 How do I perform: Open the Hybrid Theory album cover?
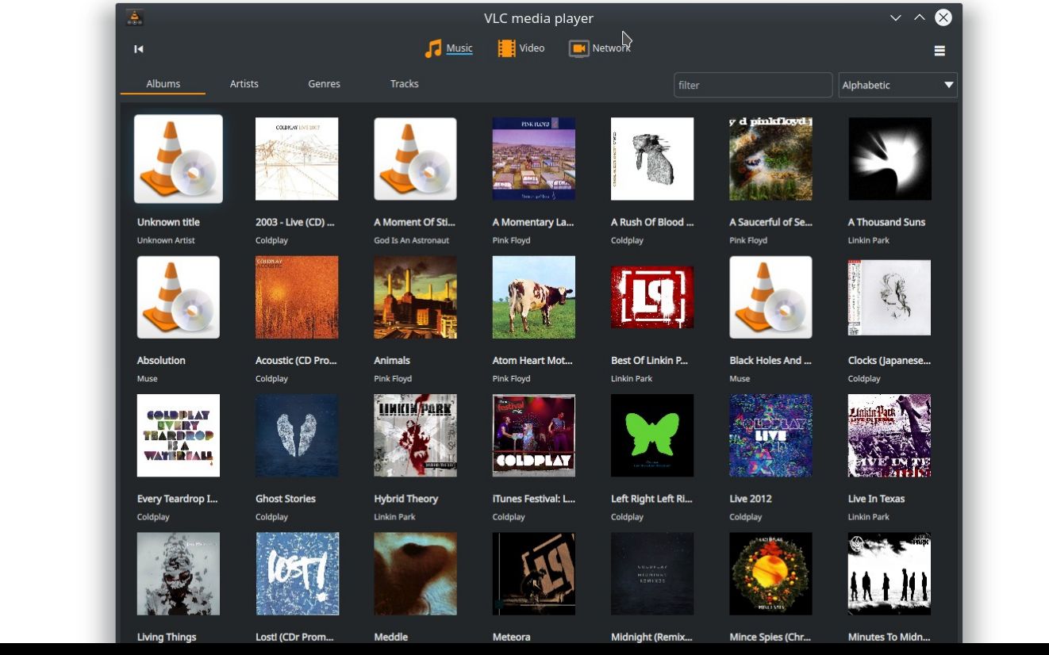click(x=415, y=435)
